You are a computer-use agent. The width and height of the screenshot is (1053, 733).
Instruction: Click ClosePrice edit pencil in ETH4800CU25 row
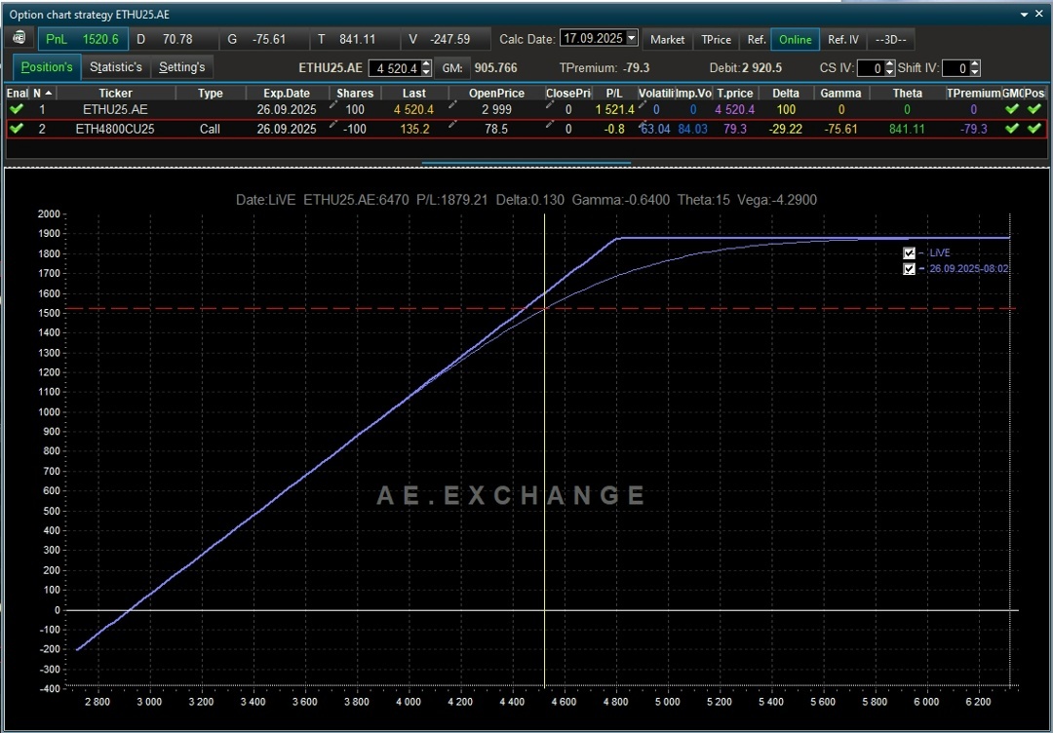click(550, 124)
